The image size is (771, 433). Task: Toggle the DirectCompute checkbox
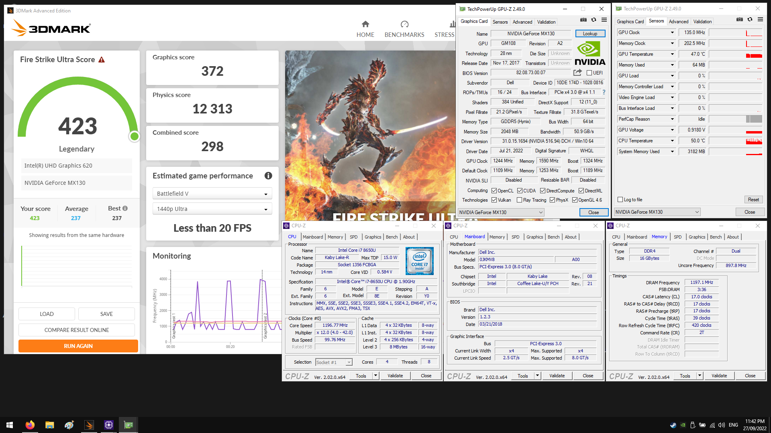[543, 191]
